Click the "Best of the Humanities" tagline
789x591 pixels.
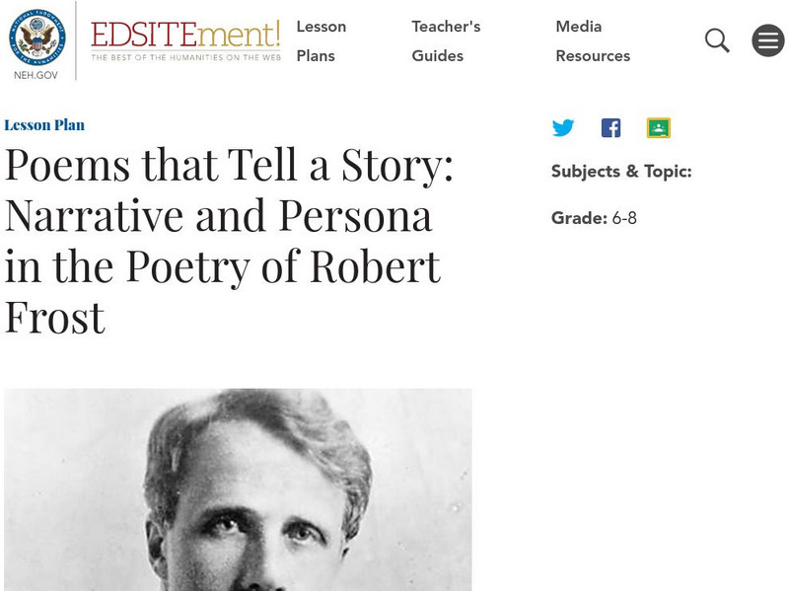coord(185,58)
